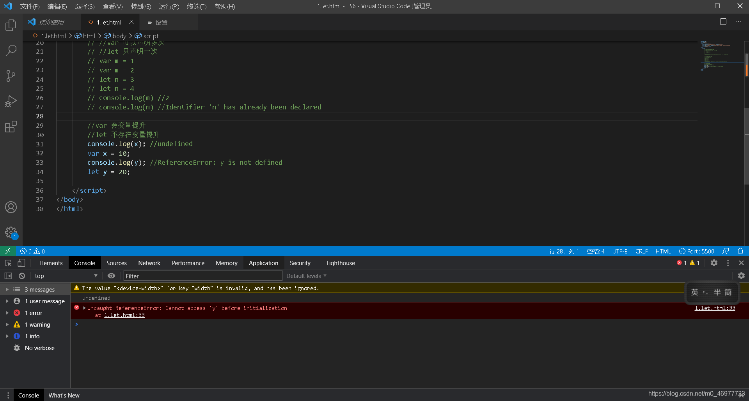Open the Source Control view

tap(11, 76)
